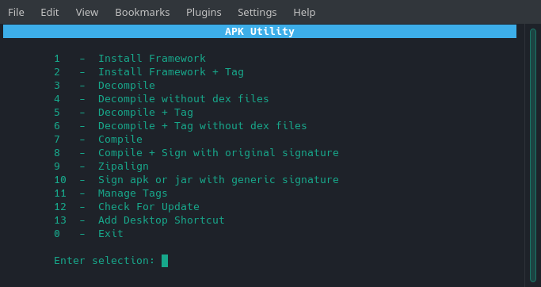Open the Edit menu
This screenshot has width=541, height=287.
tap(50, 12)
